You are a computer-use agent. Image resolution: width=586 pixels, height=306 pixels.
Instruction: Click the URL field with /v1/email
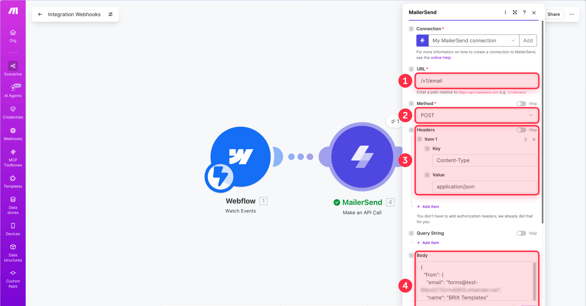(x=476, y=81)
